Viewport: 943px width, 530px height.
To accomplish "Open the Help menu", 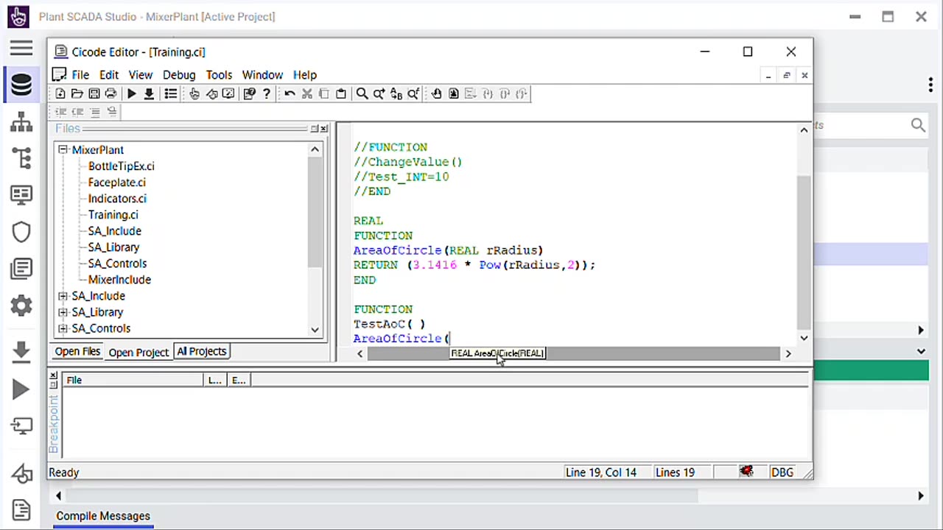I will click(x=305, y=75).
